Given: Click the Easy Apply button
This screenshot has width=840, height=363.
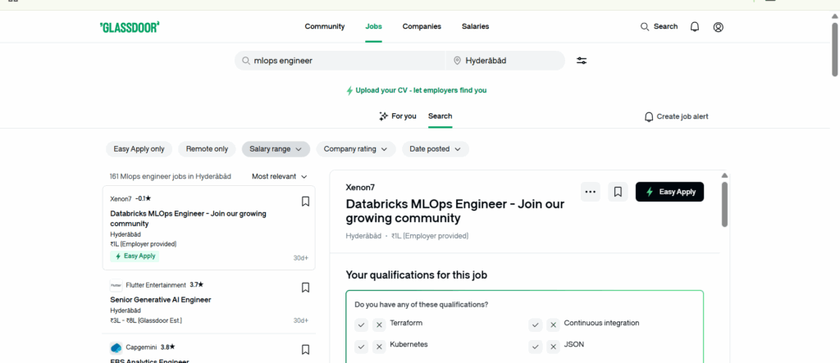Looking at the screenshot, I should [669, 192].
